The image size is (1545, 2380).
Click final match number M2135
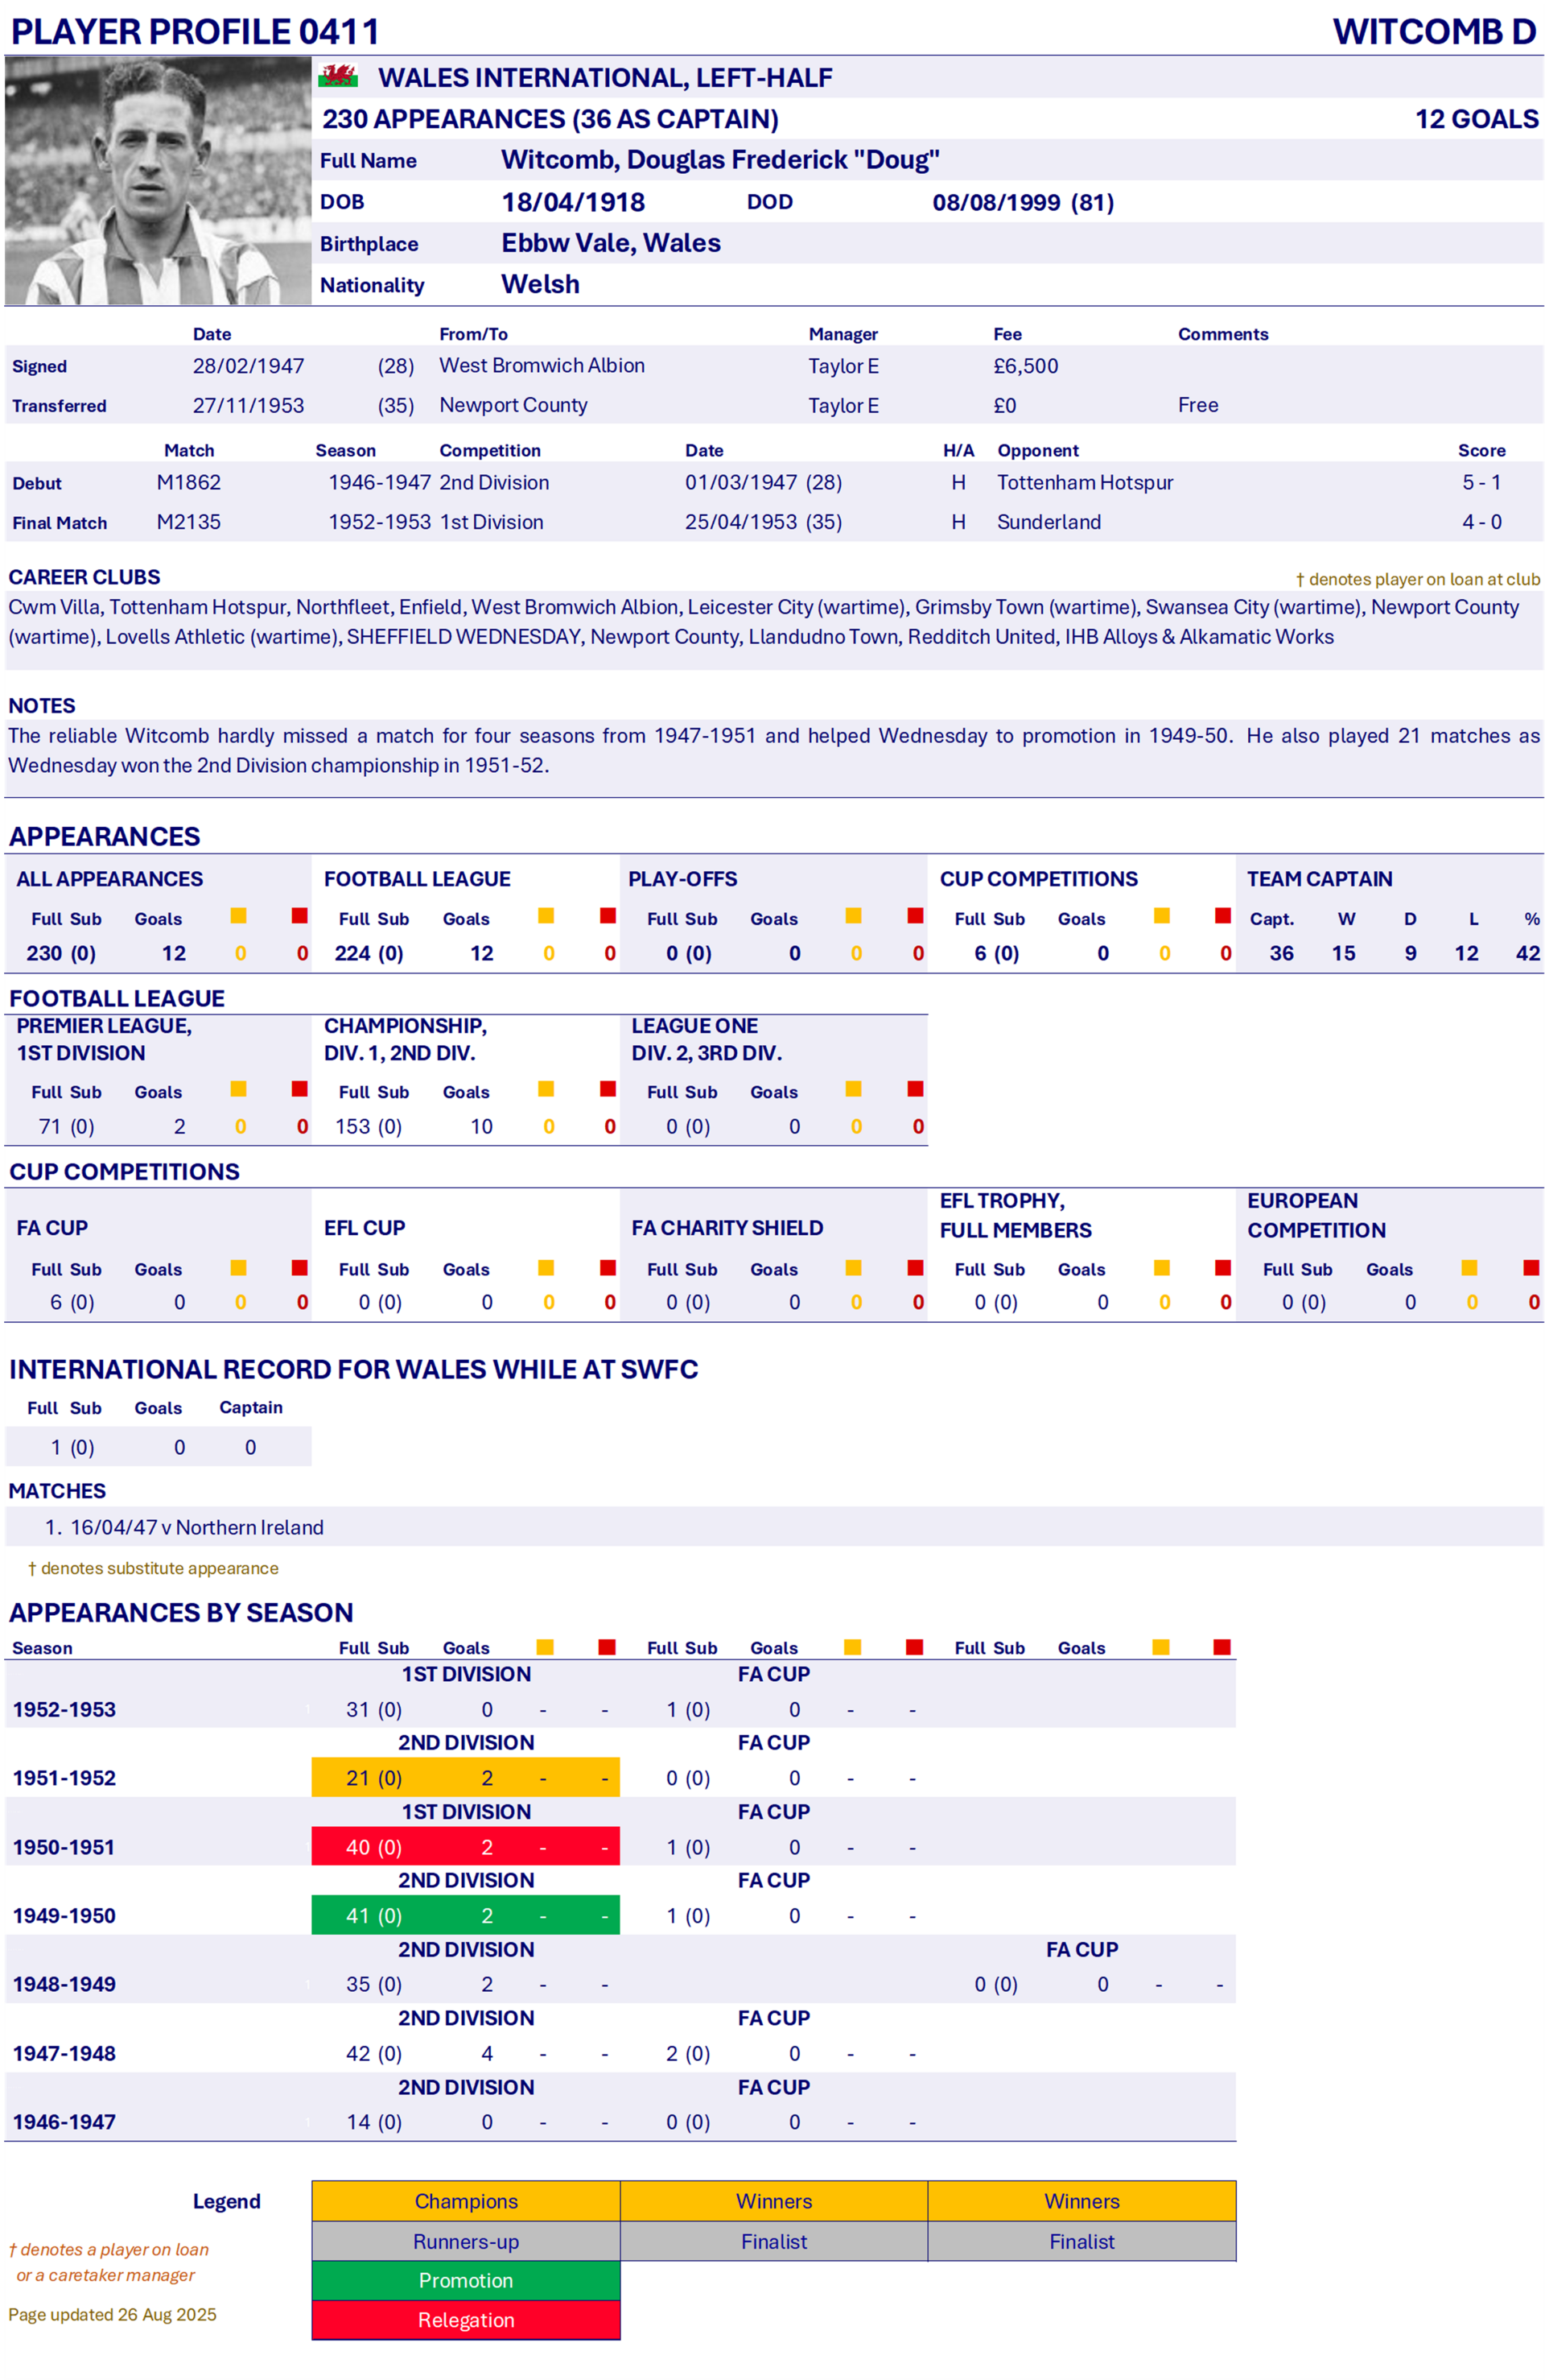coord(189,522)
